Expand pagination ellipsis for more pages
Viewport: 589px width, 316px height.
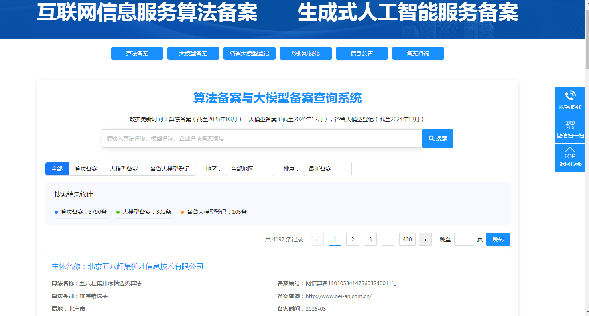pos(388,239)
